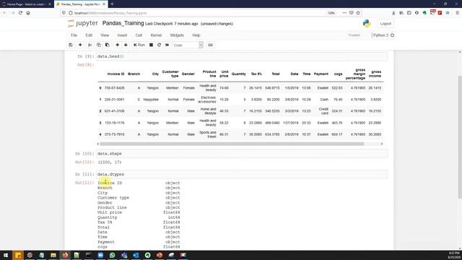Toggle the browser sidebar icon
Image resolution: width=462 pixels, height=260 pixels.
409,13
